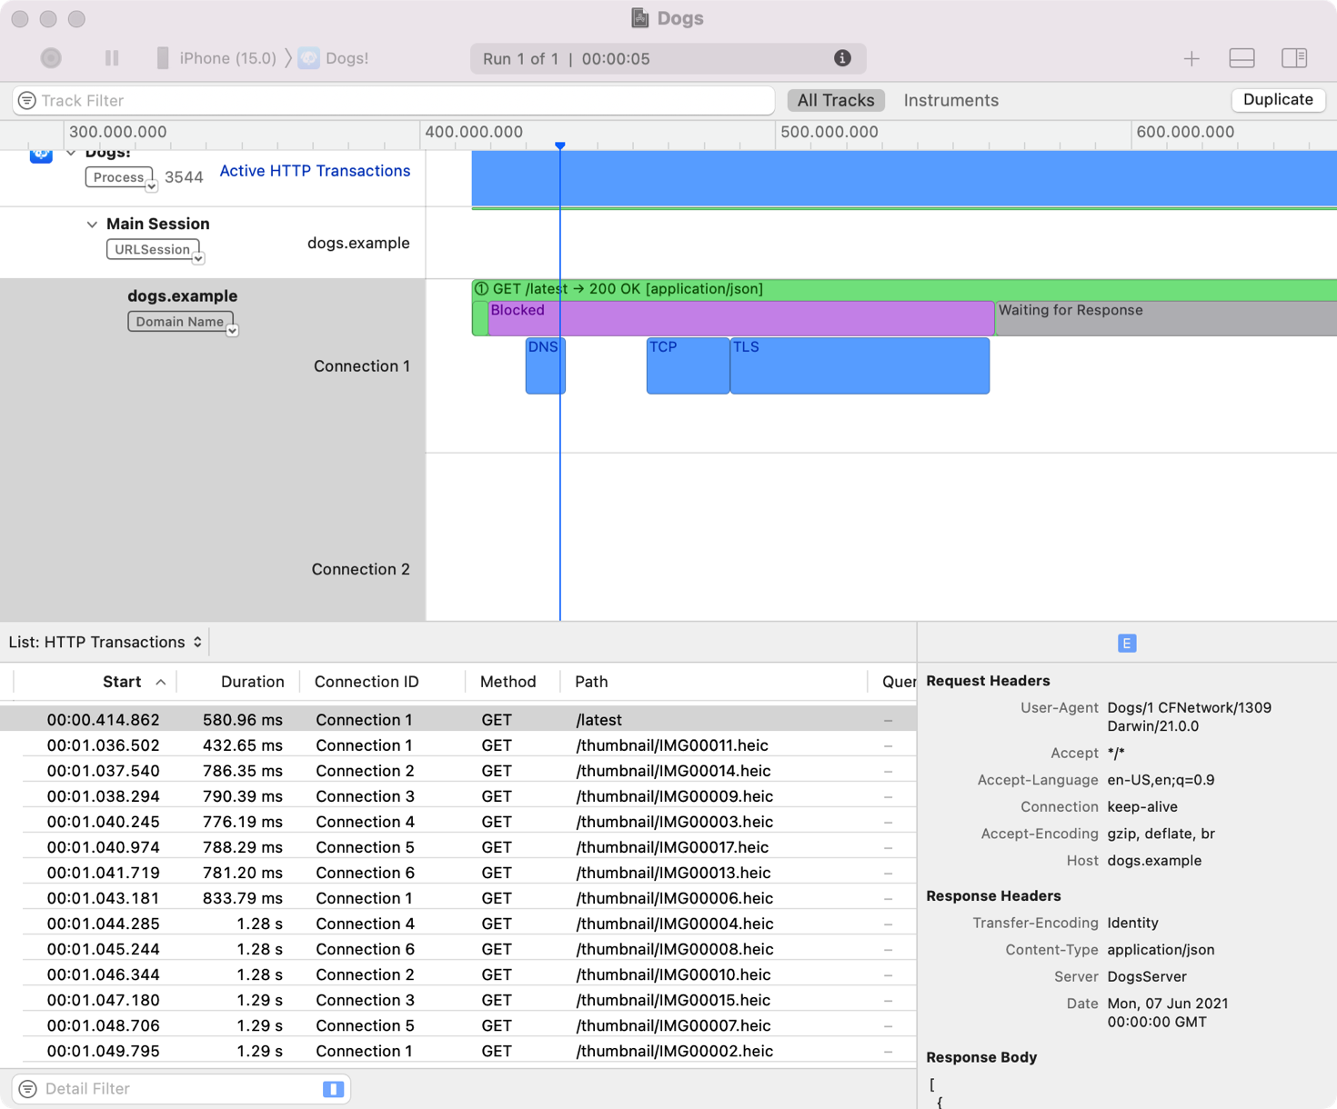Screen dimensions: 1337x1109
Task: Click the Detail Filter icon
Action: [28, 1088]
